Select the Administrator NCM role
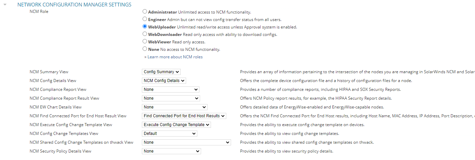 (x=145, y=12)
